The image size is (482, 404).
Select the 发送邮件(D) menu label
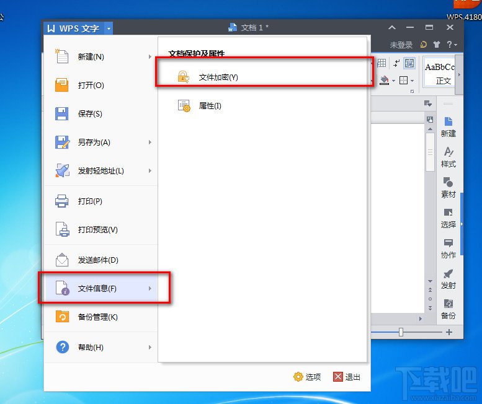click(x=98, y=260)
